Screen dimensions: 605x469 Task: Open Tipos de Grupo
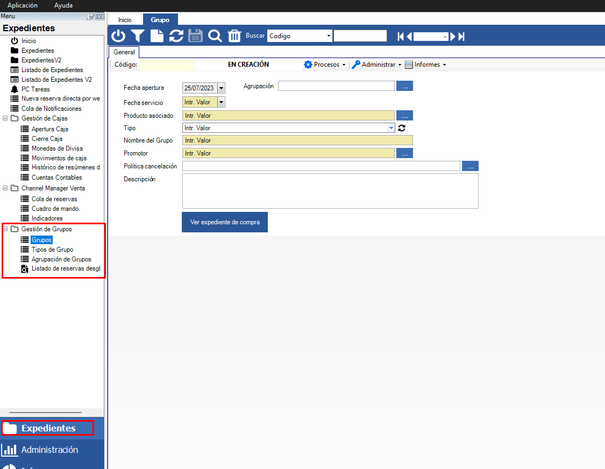(x=53, y=250)
